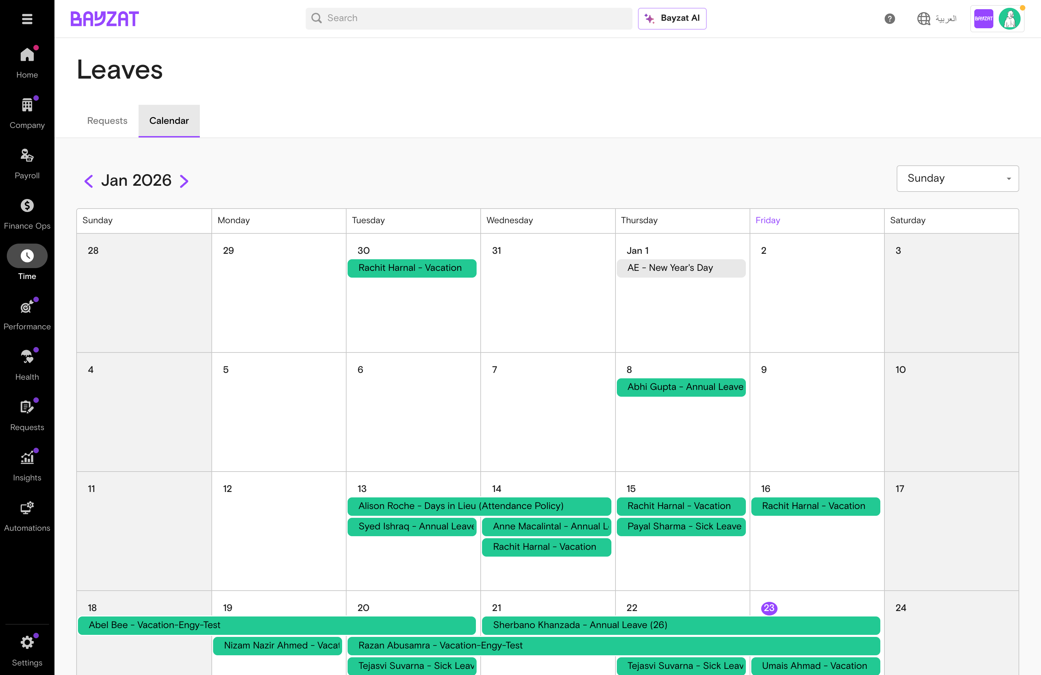Open Bayzat AI assistant

point(672,18)
